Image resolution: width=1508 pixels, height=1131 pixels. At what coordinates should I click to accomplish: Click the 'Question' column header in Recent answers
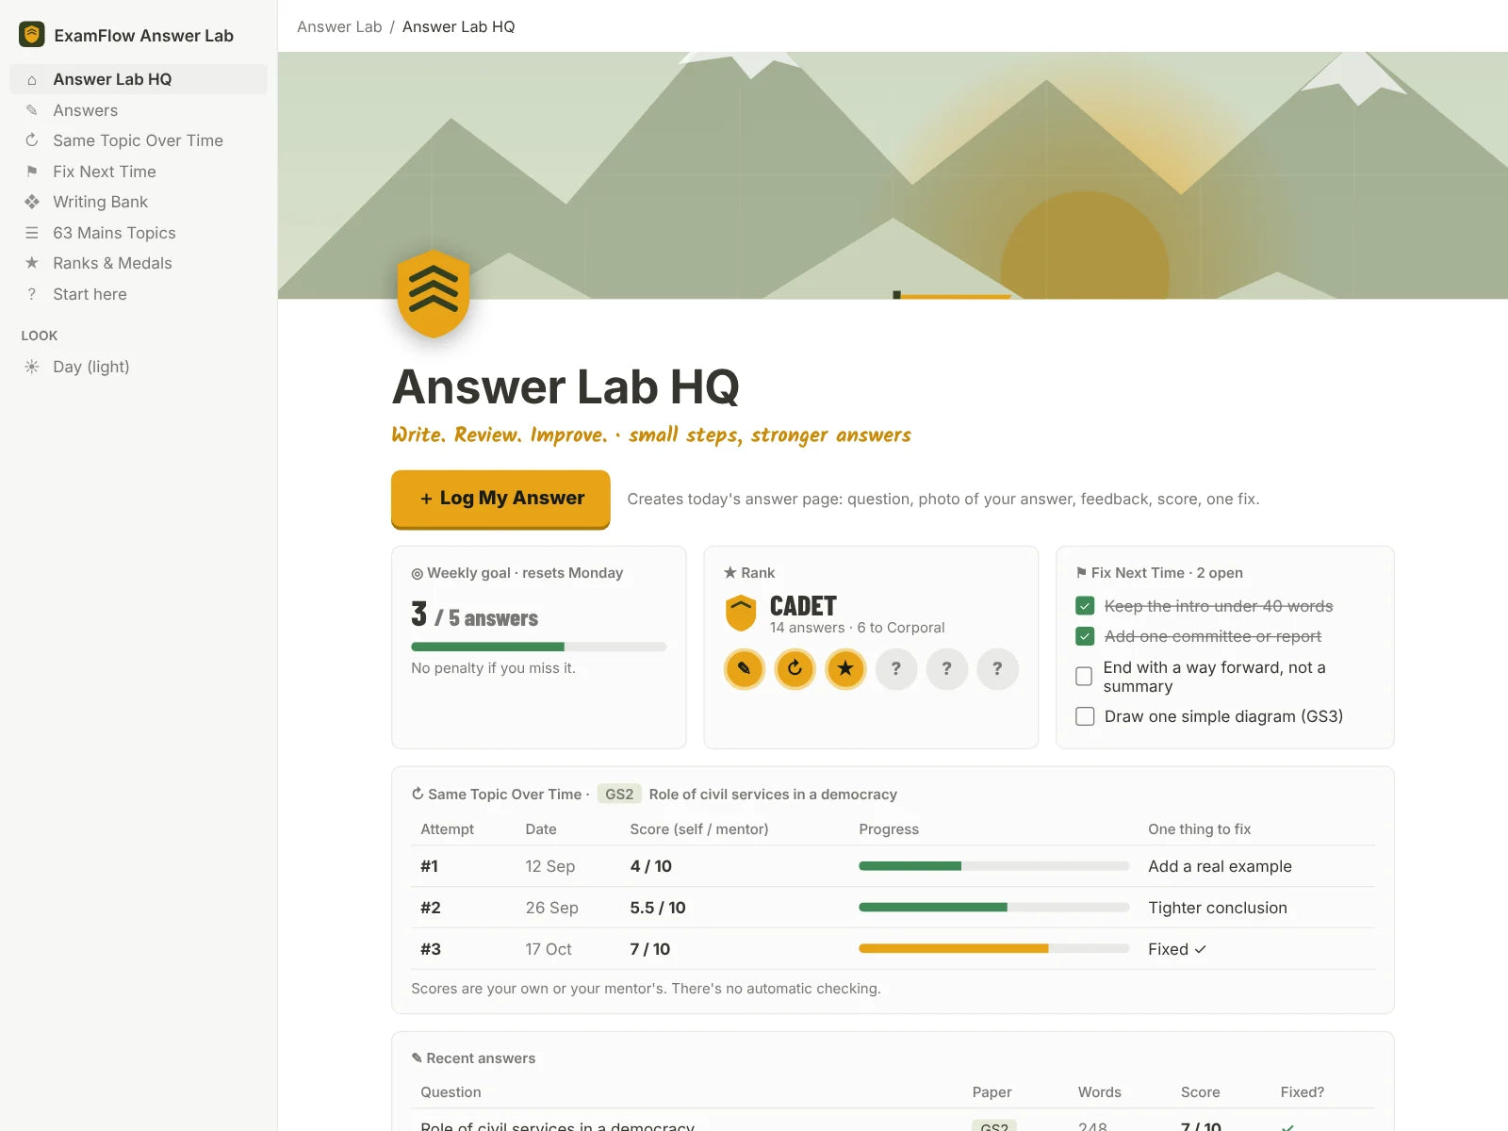(x=451, y=1092)
